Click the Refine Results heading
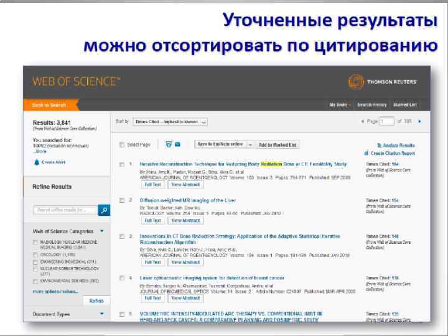Viewport: 448px width, 336px height. coord(52,187)
